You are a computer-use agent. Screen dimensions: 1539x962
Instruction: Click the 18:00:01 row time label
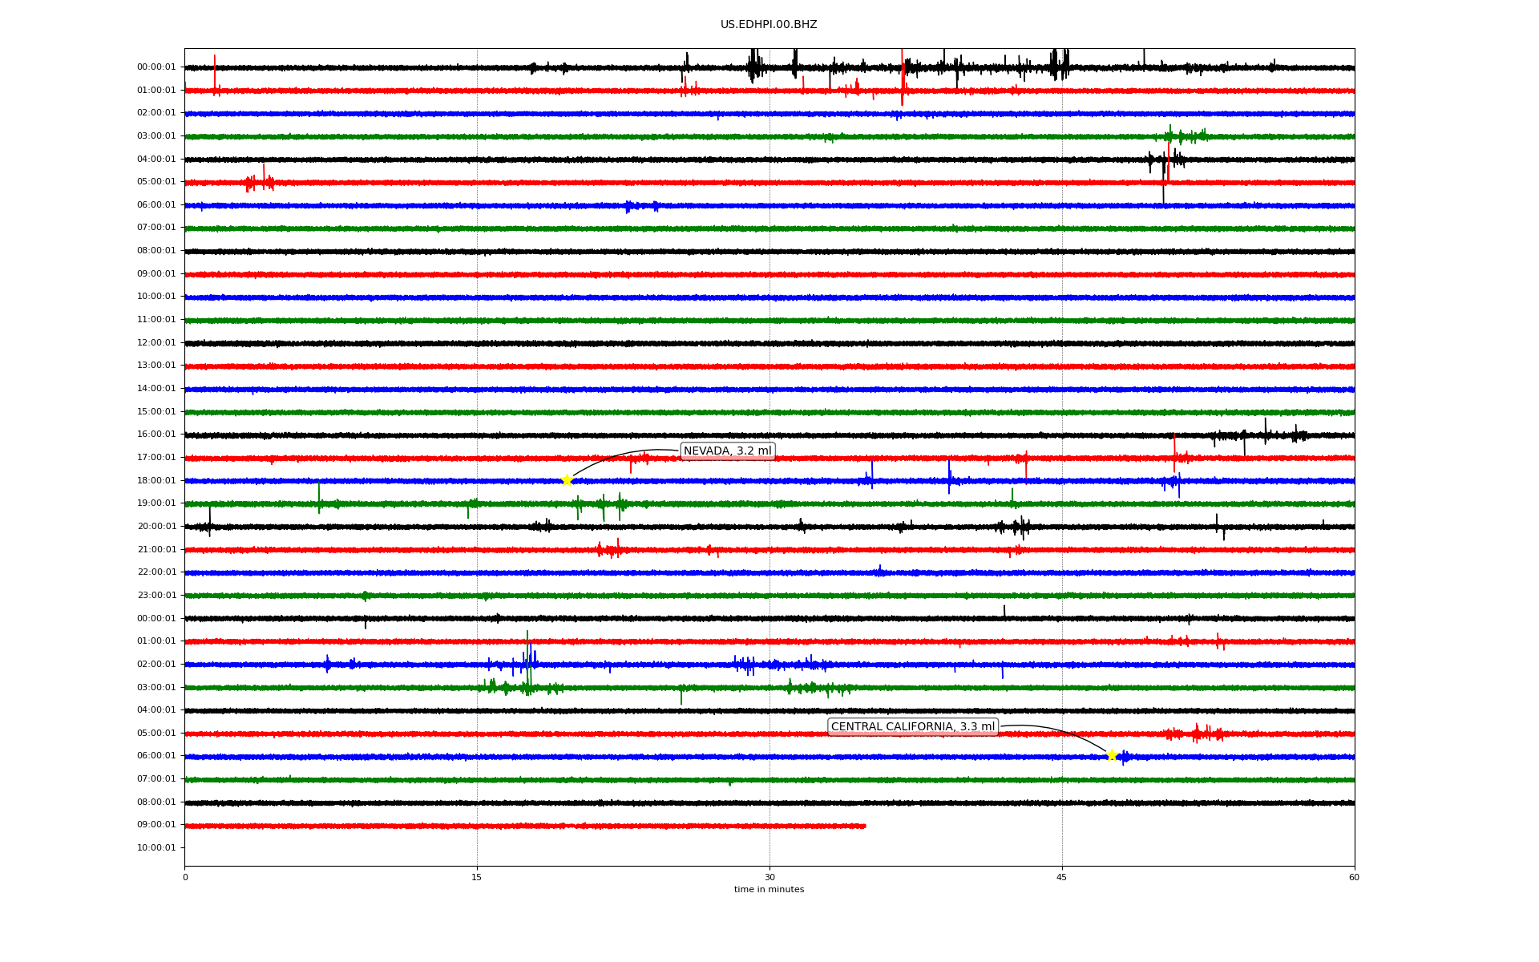point(156,480)
